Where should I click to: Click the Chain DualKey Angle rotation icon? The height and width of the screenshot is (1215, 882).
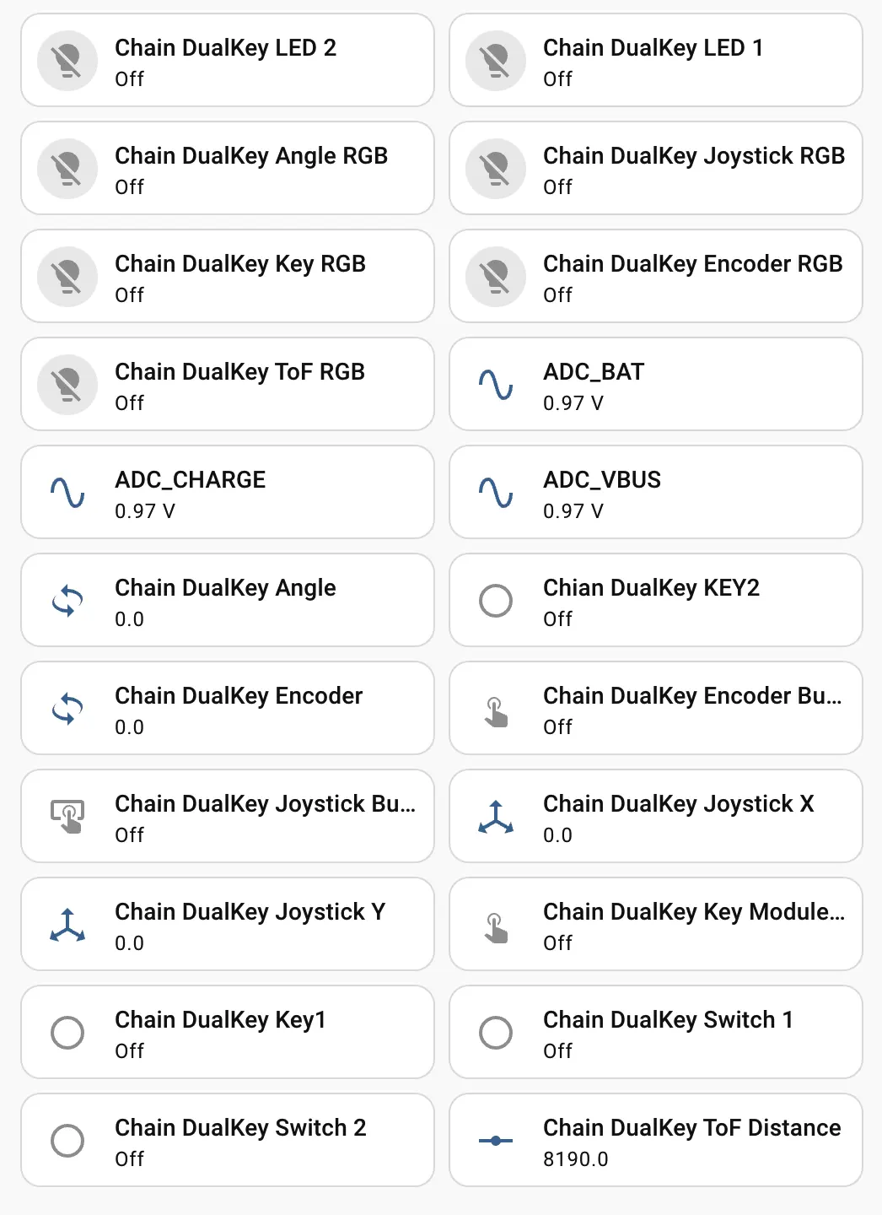(67, 601)
